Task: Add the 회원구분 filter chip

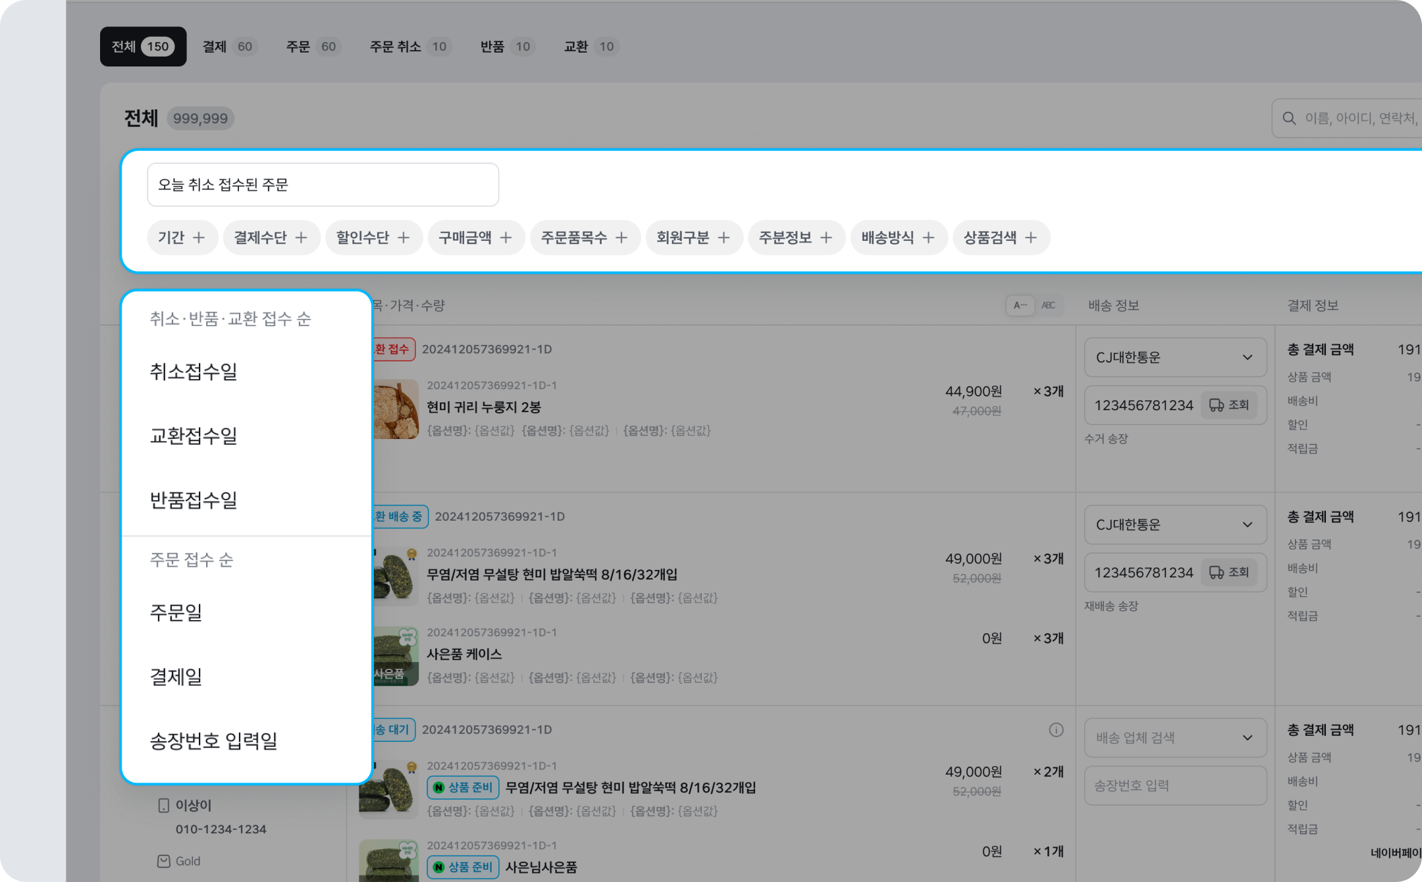Action: 694,238
